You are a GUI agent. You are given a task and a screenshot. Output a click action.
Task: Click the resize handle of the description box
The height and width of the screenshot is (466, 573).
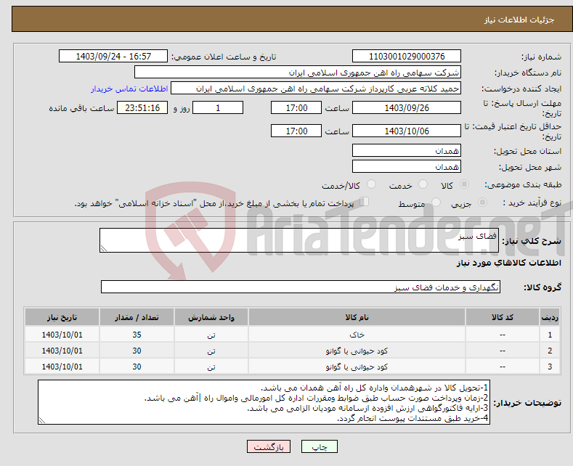pos(104,249)
